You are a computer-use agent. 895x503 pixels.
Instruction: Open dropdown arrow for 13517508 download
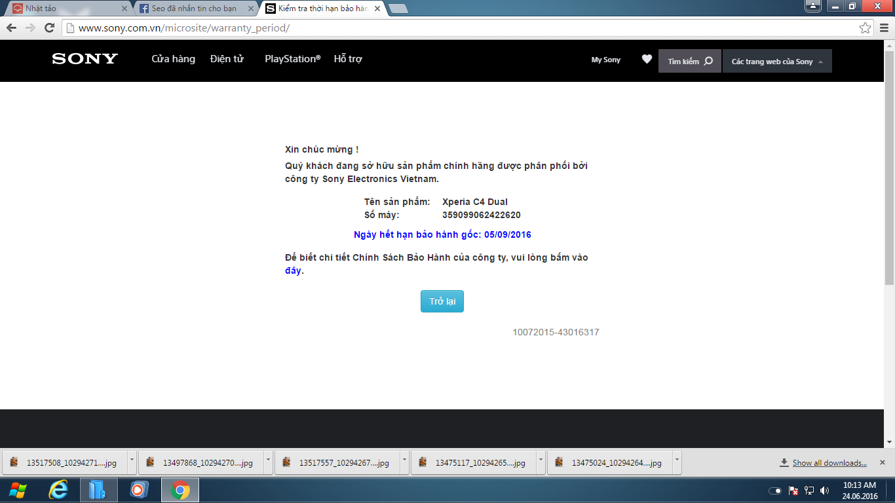click(132, 460)
